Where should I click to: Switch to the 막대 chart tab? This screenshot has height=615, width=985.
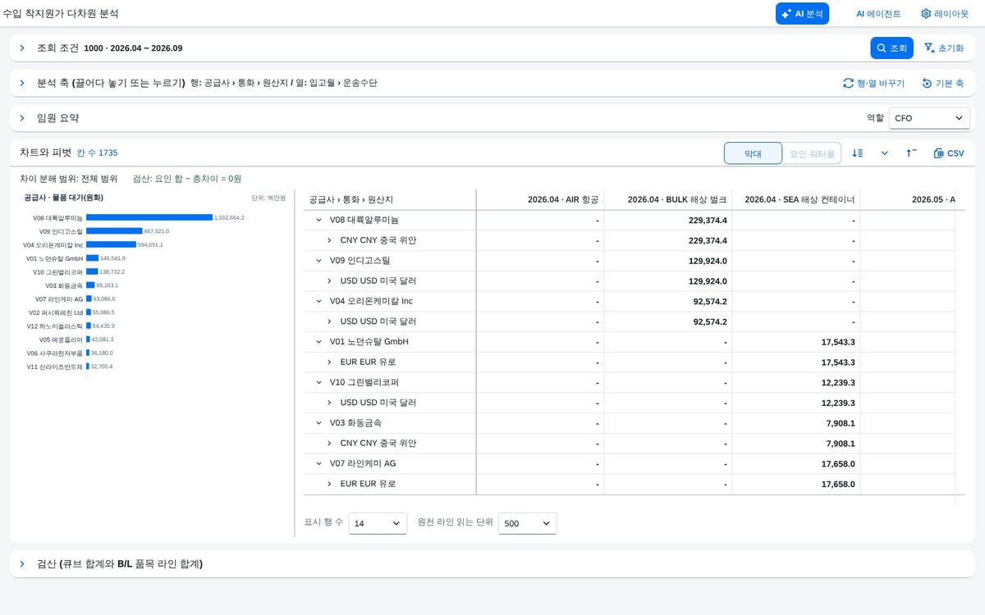click(753, 153)
